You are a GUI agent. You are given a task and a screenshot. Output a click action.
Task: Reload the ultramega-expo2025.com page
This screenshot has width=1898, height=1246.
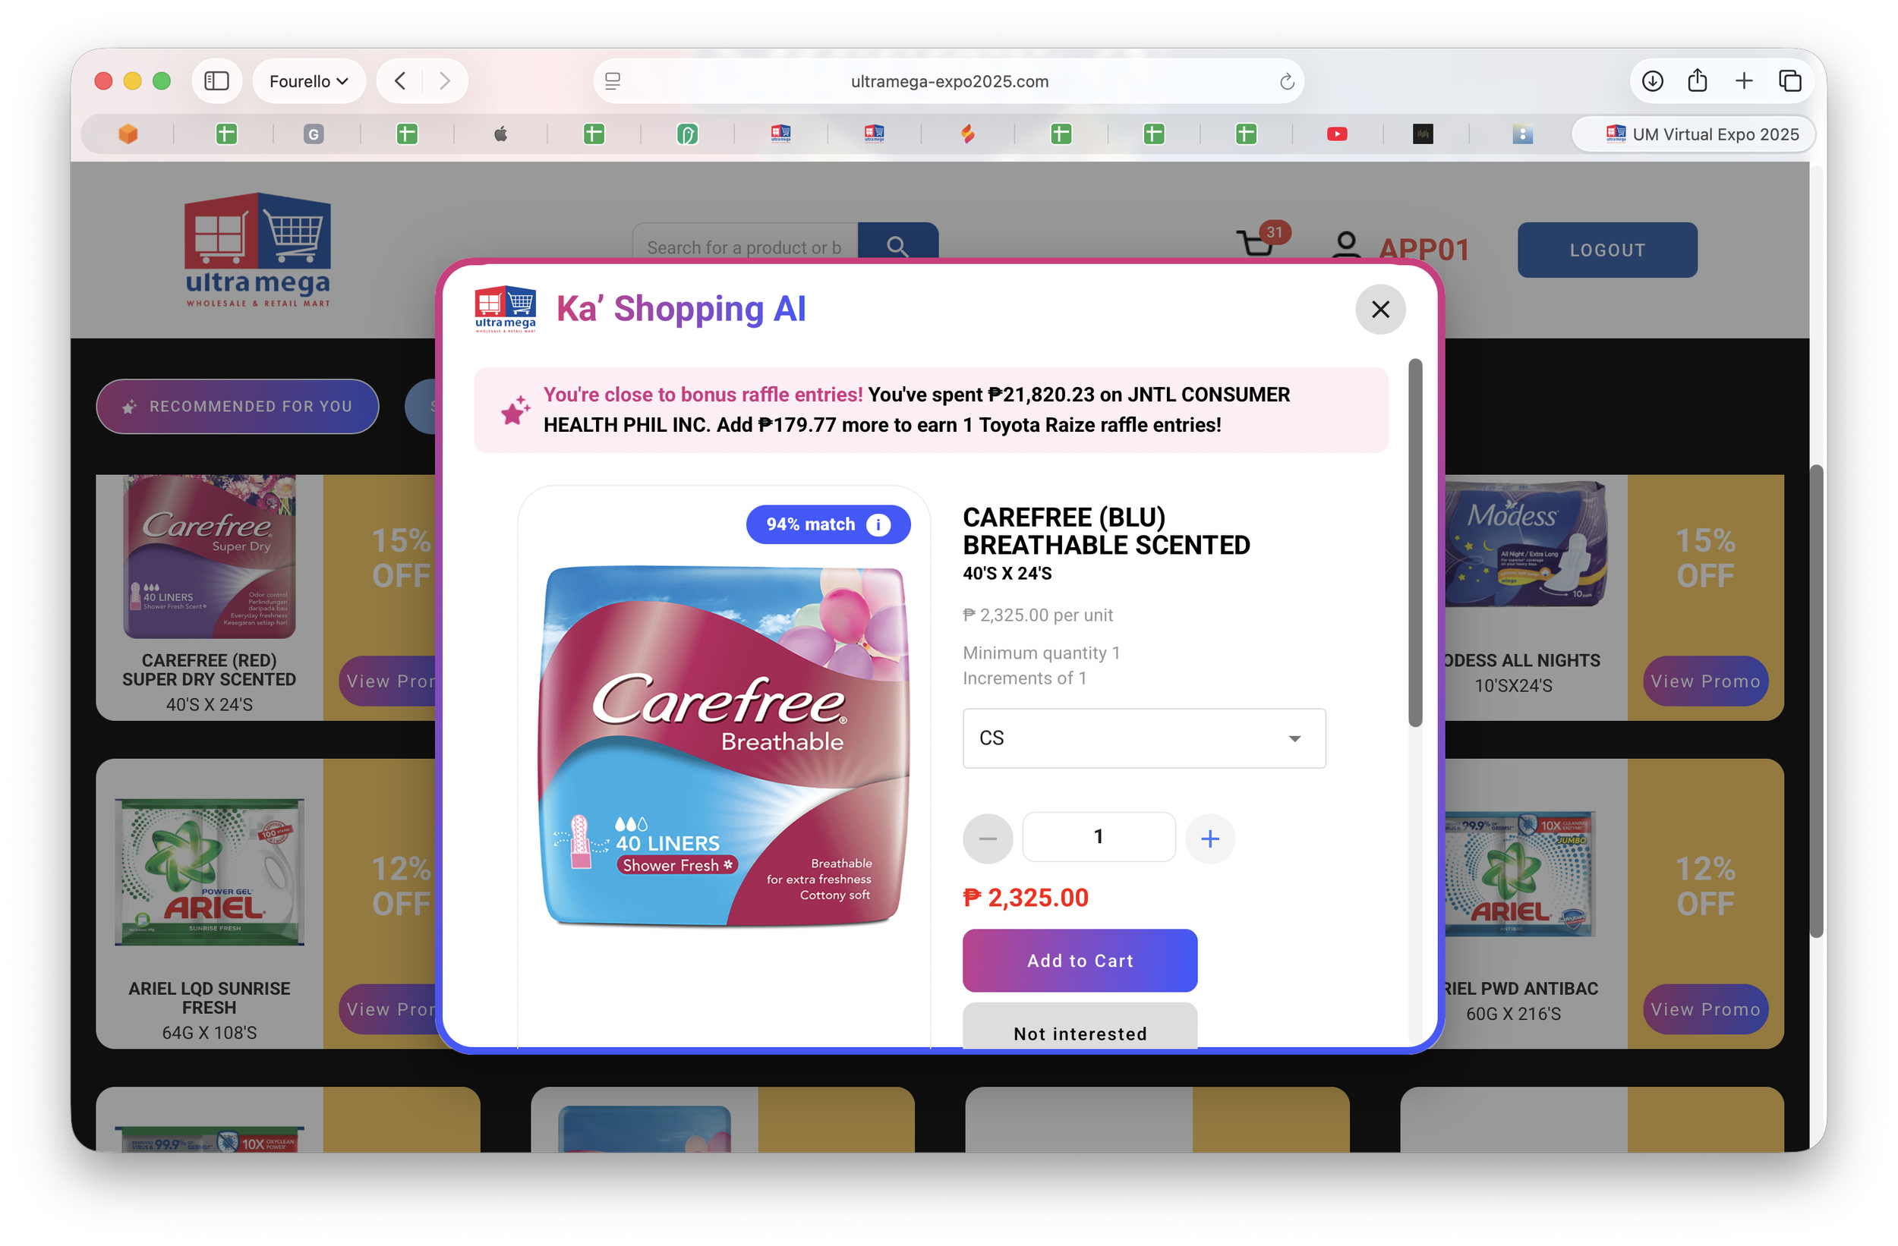click(1286, 81)
